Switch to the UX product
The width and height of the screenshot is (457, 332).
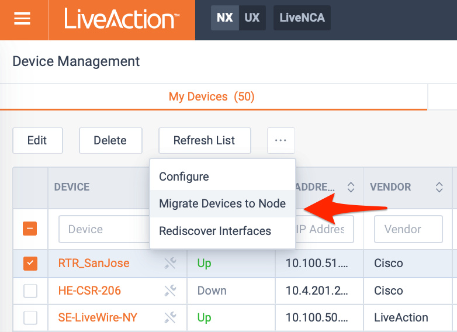(x=252, y=18)
